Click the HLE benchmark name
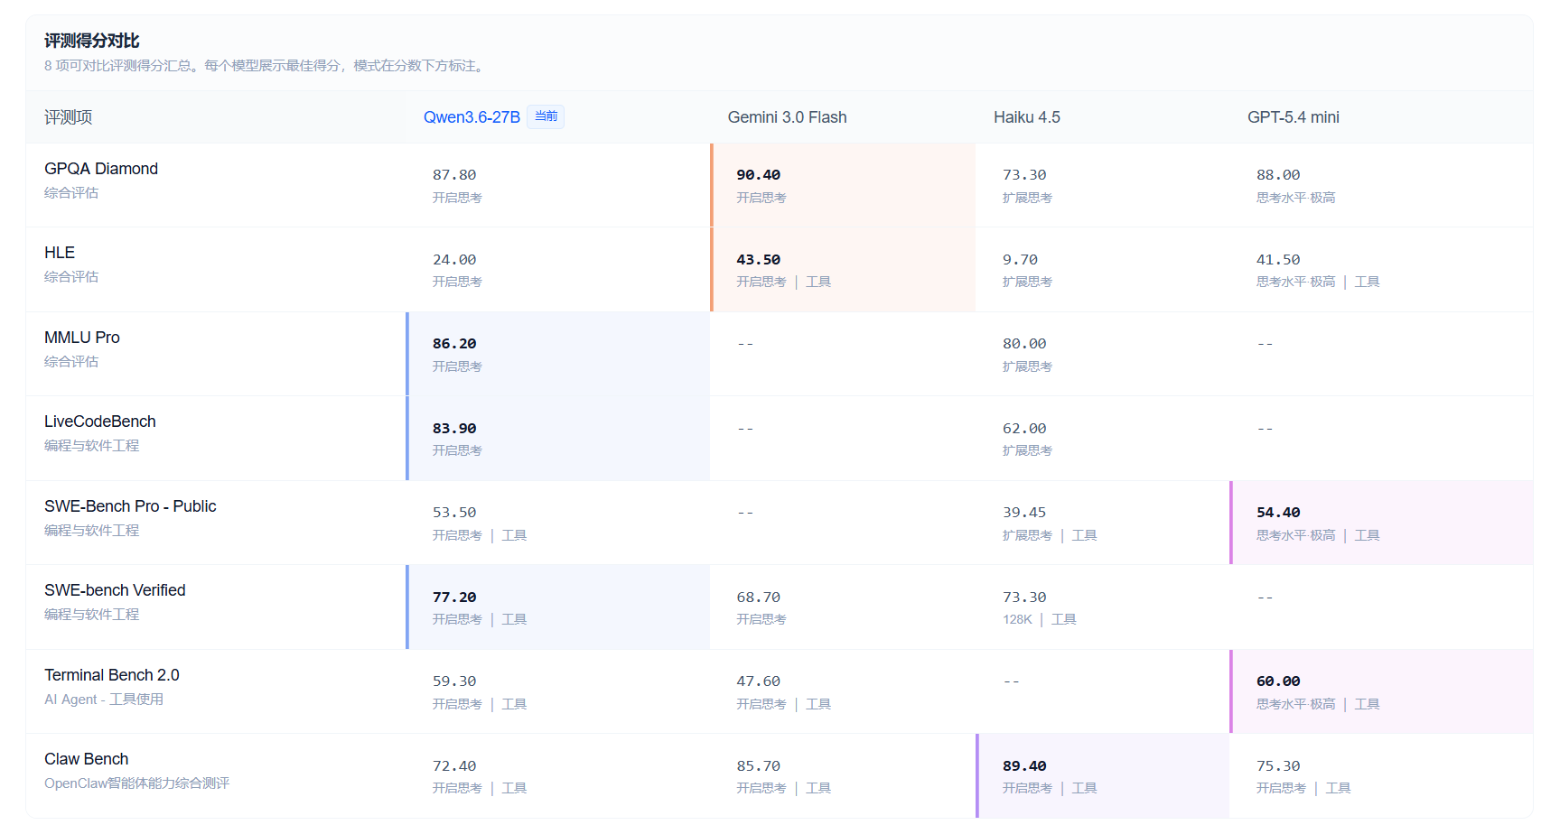Screen dimensions: 1560x834 tap(60, 253)
